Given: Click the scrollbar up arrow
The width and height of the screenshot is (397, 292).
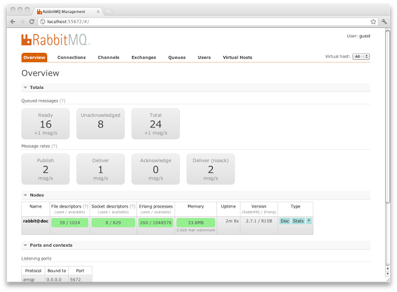Looking at the screenshot, I should [388, 268].
